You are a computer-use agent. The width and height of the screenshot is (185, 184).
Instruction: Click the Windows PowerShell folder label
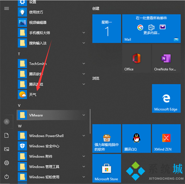pos(46,136)
